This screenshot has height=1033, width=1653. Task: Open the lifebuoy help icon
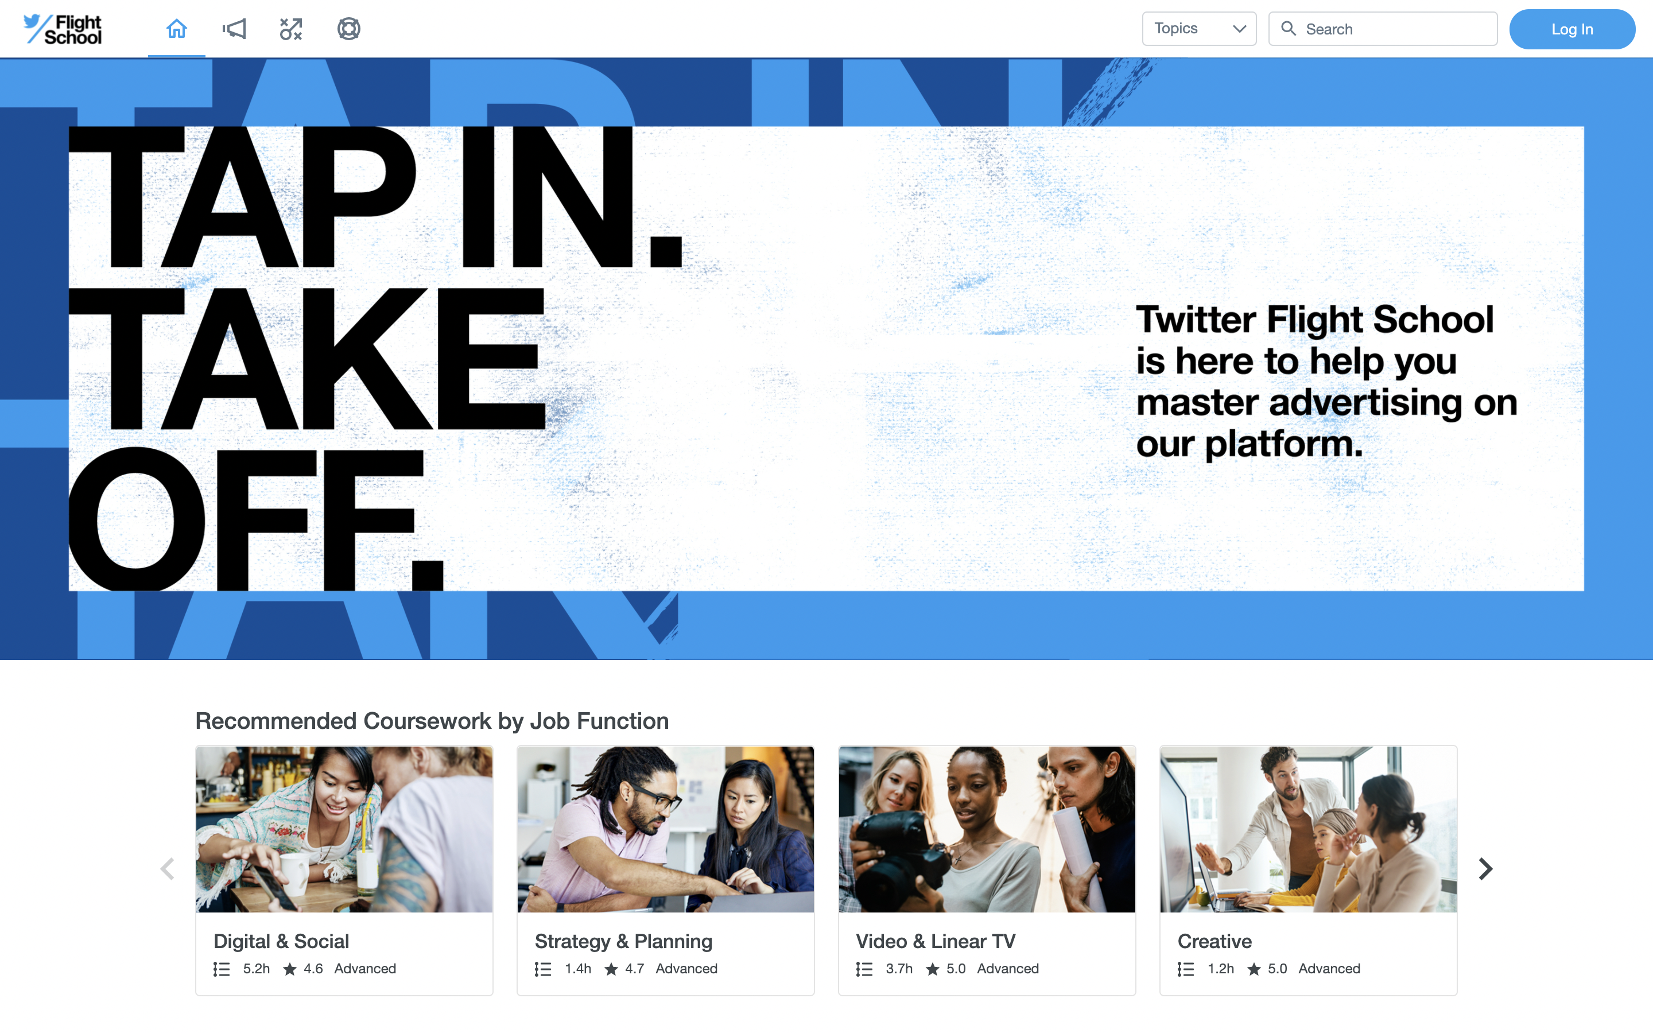coord(348,29)
